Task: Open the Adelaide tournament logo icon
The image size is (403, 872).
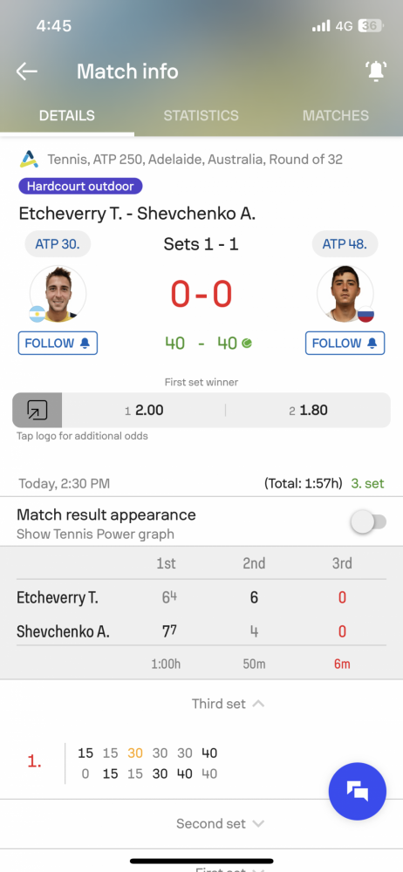Action: click(29, 160)
